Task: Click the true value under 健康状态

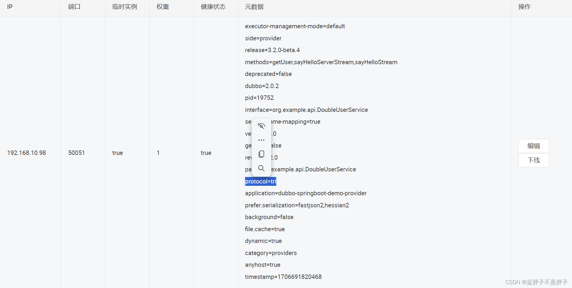Action: (x=206, y=153)
